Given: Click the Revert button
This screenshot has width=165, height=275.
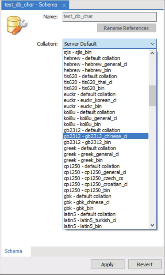Looking at the screenshot, I should [145, 264].
